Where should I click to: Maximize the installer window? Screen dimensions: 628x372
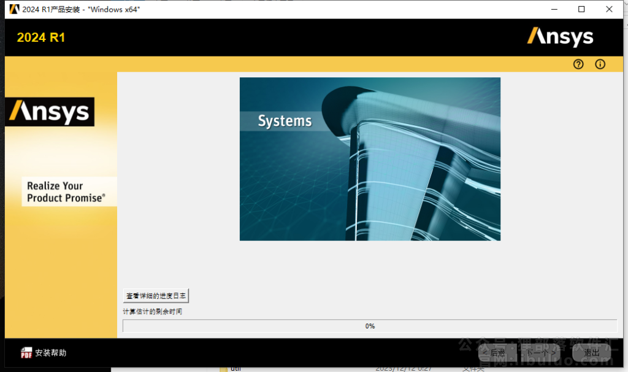[581, 9]
